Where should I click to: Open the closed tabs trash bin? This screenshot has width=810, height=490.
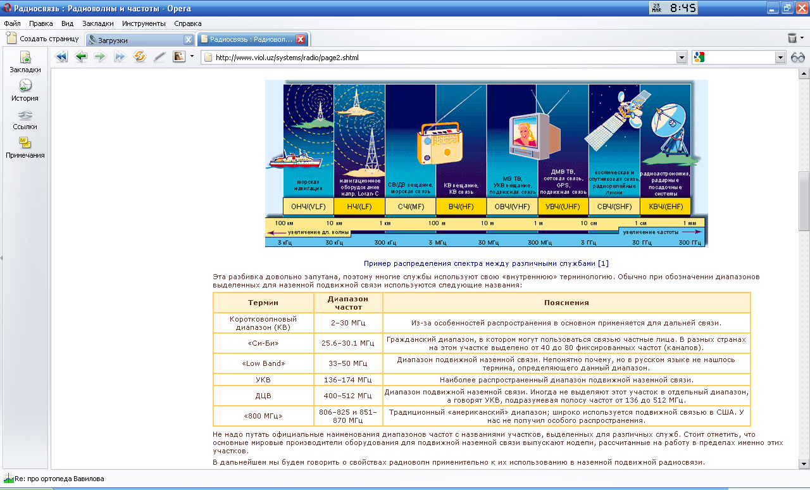(792, 39)
